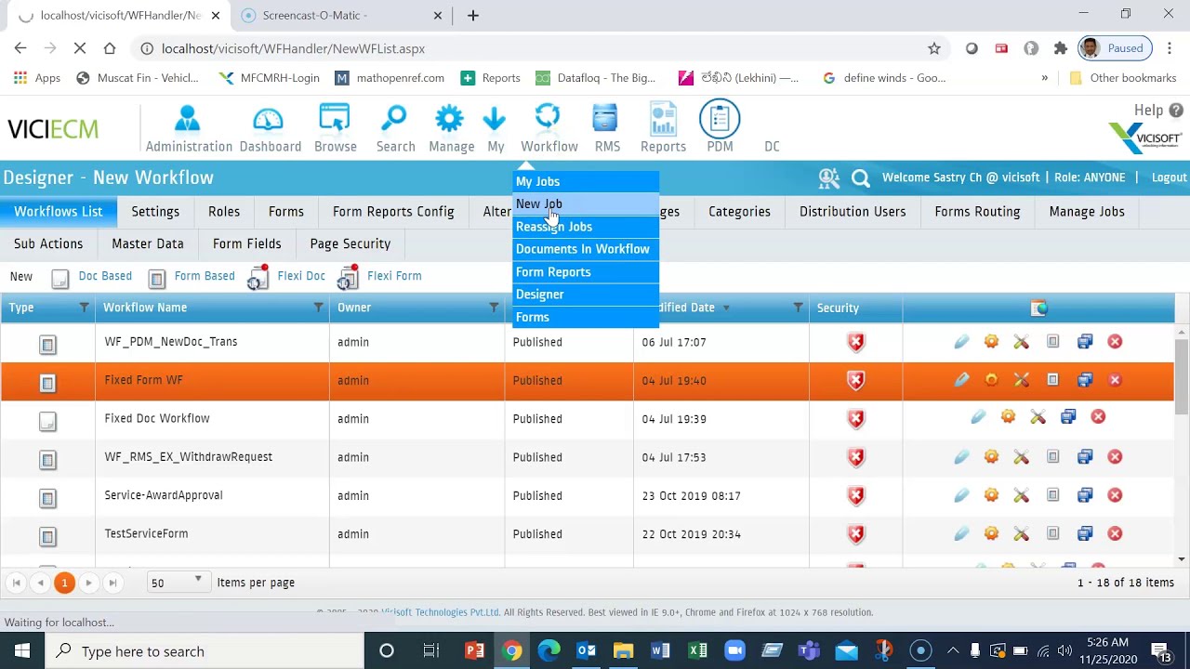Image resolution: width=1190 pixels, height=669 pixels.
Task: Open filter for Type column
Action: tap(84, 308)
